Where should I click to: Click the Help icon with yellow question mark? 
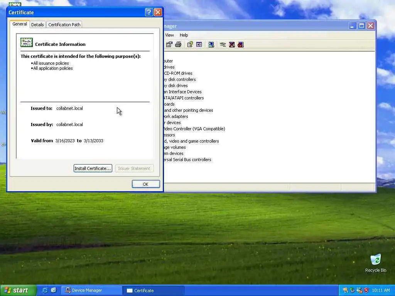(x=190, y=45)
